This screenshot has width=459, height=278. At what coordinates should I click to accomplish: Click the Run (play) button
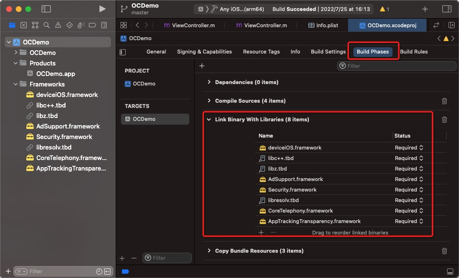(102, 9)
